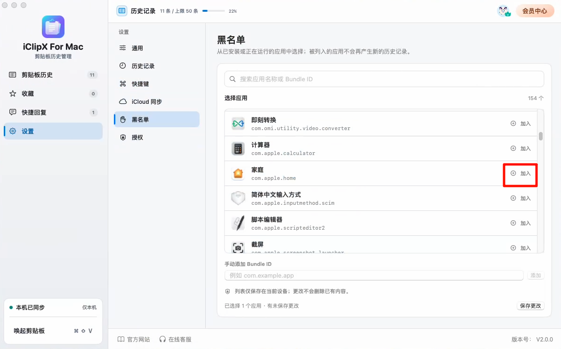
Task: Click the 家庭 home app icon
Action: tap(238, 174)
